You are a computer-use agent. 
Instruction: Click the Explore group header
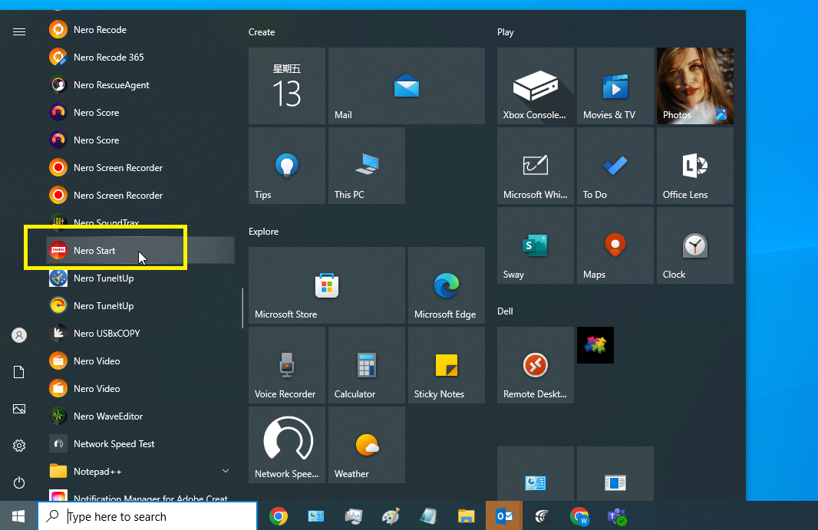click(263, 232)
